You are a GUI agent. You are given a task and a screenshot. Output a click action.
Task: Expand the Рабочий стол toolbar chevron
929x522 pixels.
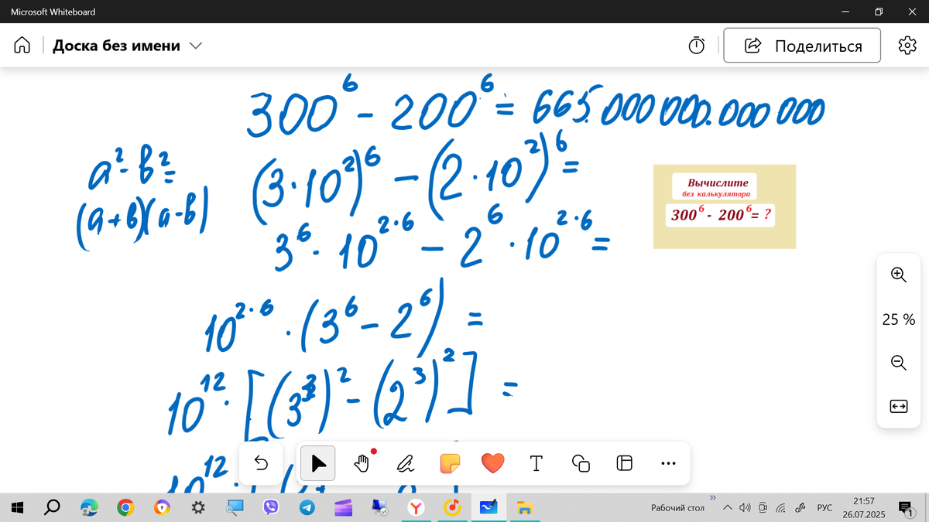tap(712, 497)
